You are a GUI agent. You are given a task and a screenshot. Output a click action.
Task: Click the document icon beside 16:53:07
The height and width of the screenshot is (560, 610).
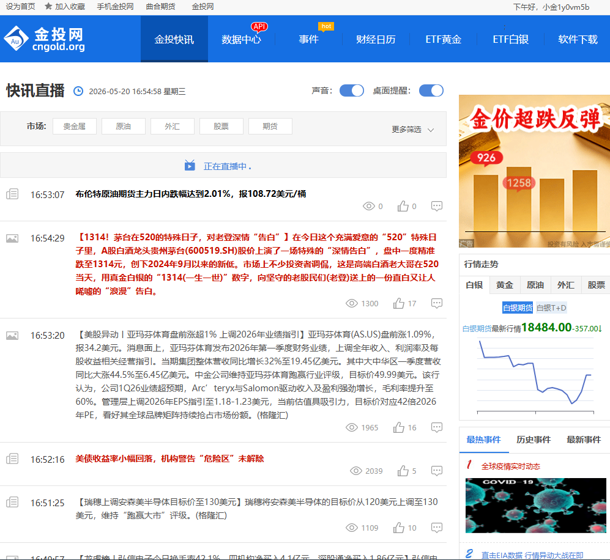pos(12,194)
